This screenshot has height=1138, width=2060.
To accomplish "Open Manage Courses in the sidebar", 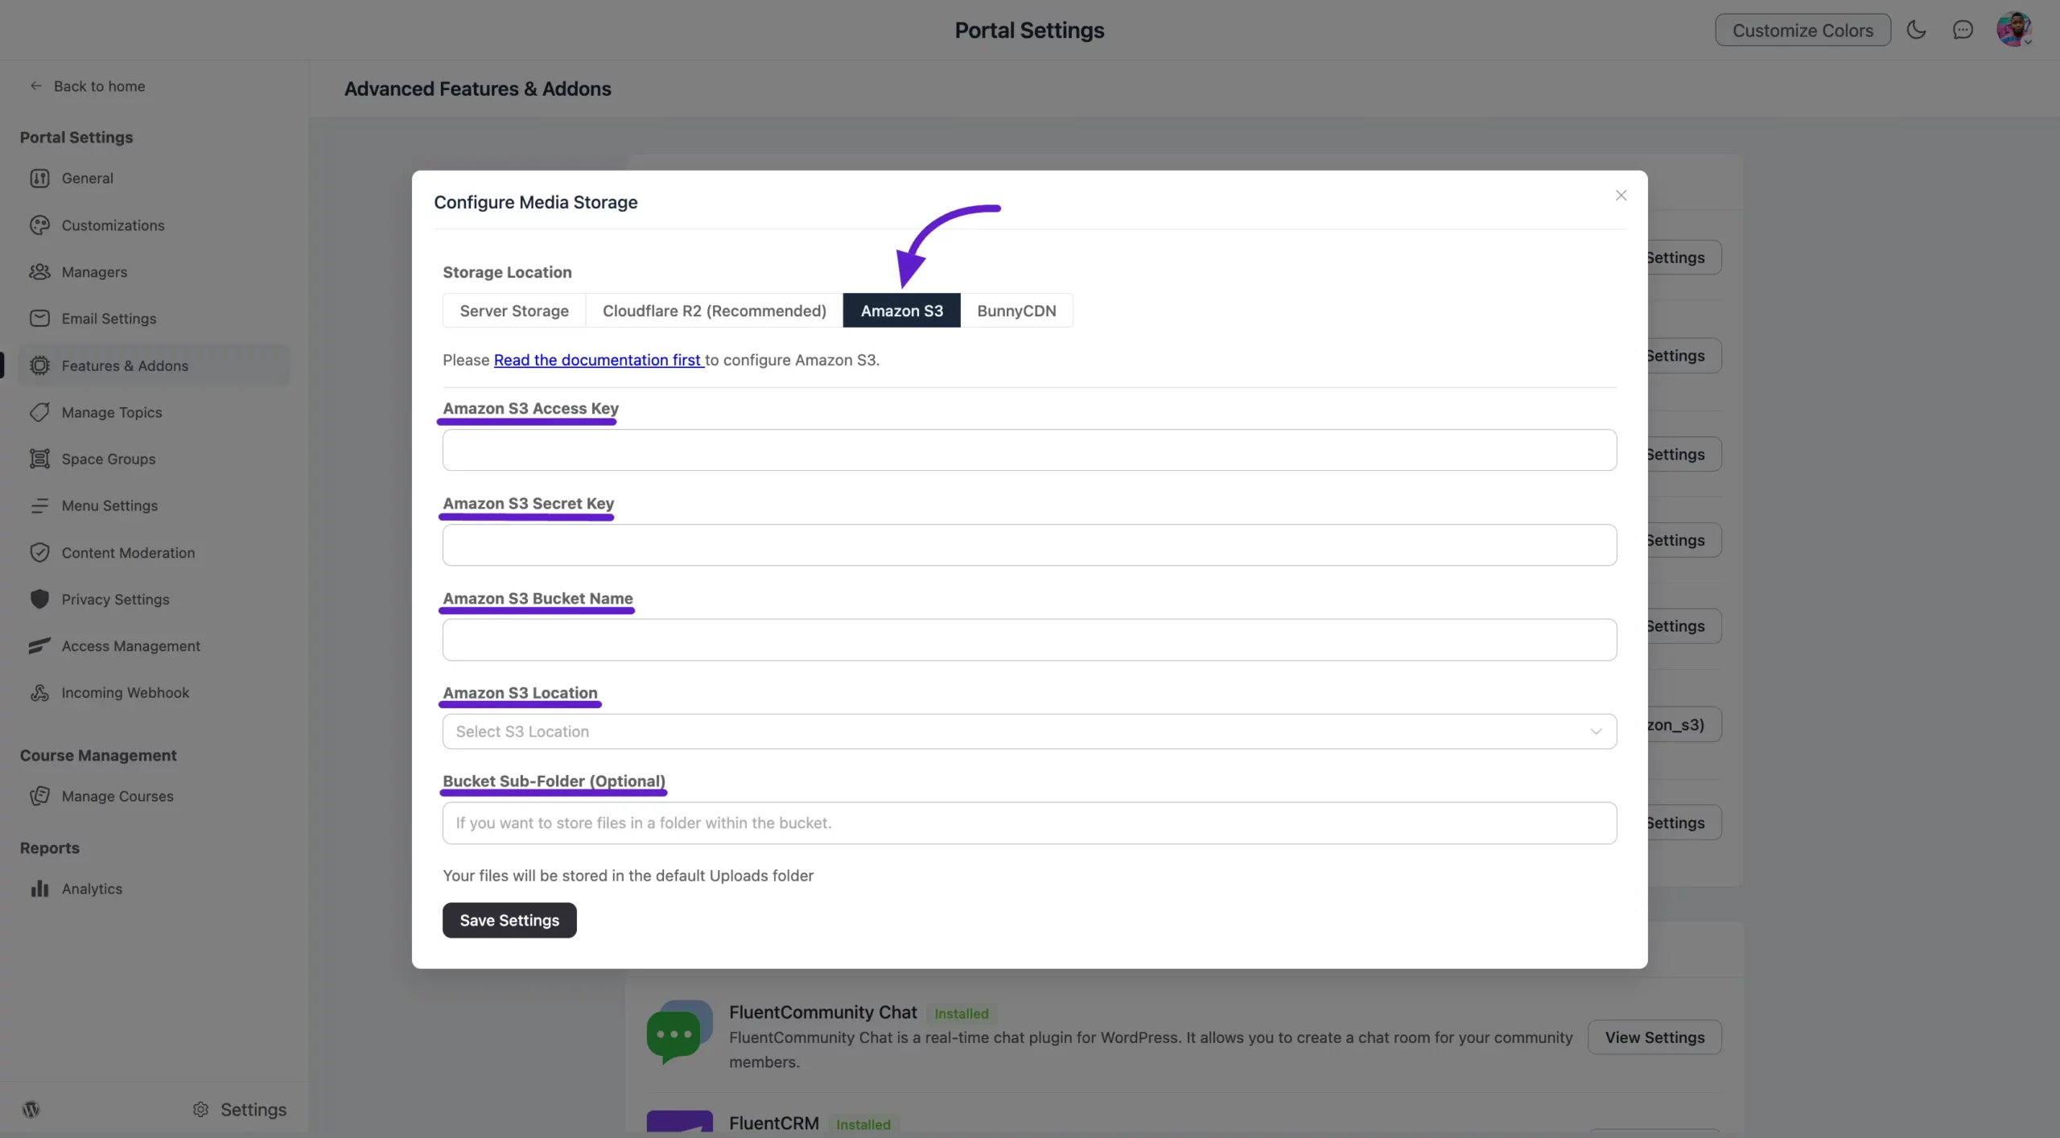I will click(154, 796).
